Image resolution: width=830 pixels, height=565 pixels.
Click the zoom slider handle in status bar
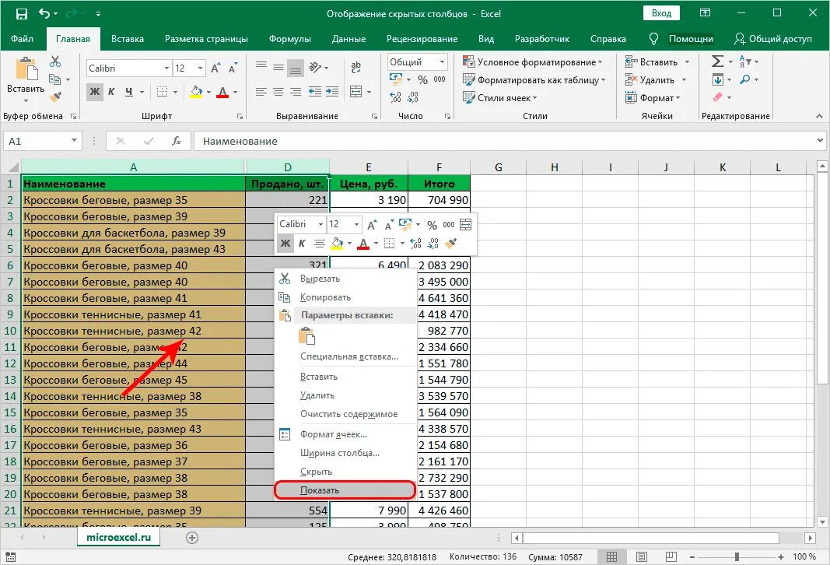pos(737,557)
